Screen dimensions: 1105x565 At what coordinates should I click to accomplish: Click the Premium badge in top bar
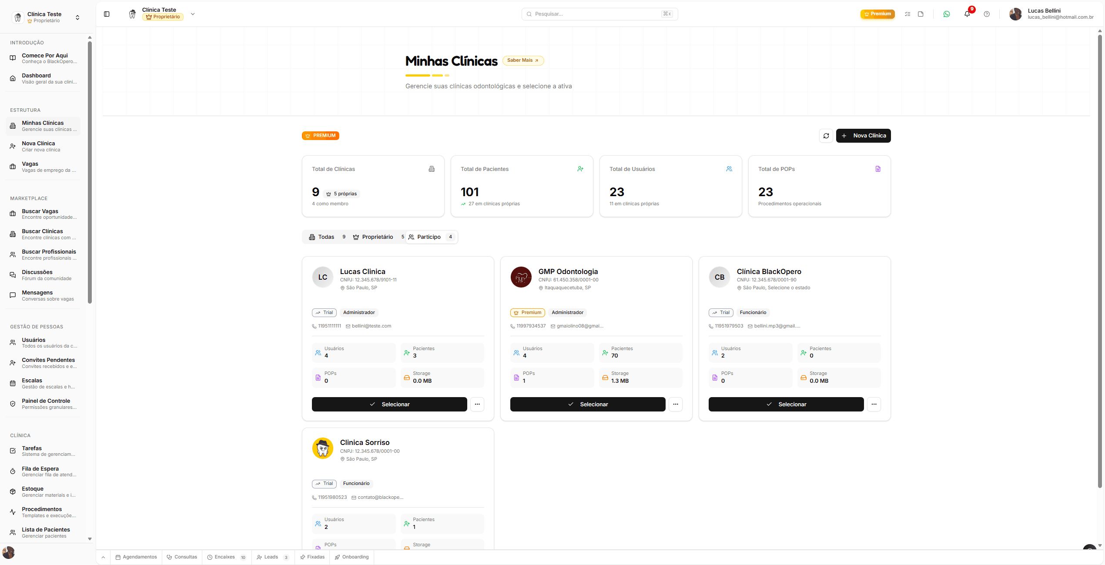pyautogui.click(x=877, y=14)
